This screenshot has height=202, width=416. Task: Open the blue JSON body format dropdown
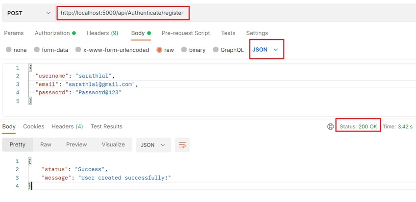coord(265,50)
